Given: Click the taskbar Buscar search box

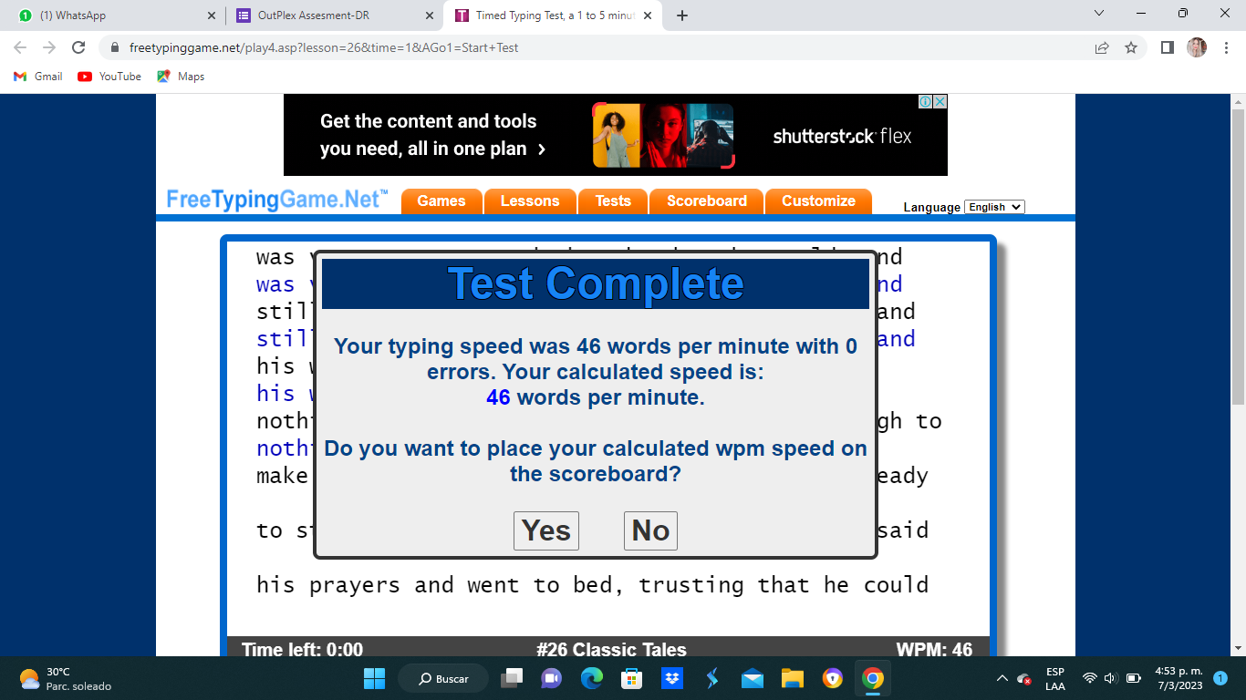Looking at the screenshot, I should click(443, 678).
